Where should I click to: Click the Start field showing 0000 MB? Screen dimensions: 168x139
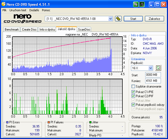[153, 75]
